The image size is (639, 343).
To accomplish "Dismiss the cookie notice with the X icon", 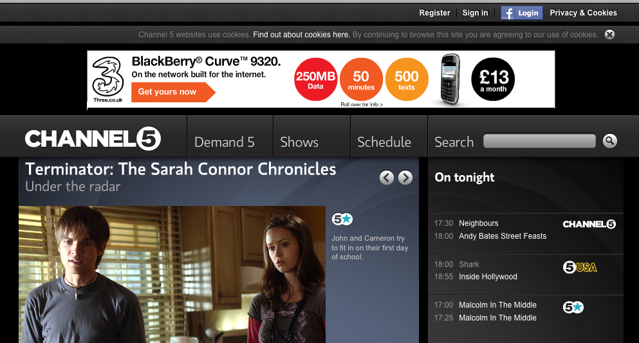I will tap(609, 35).
